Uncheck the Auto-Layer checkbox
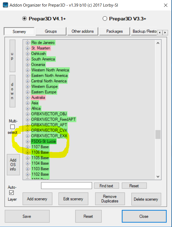Viewport: 172px width, 227px height. coord(12,193)
